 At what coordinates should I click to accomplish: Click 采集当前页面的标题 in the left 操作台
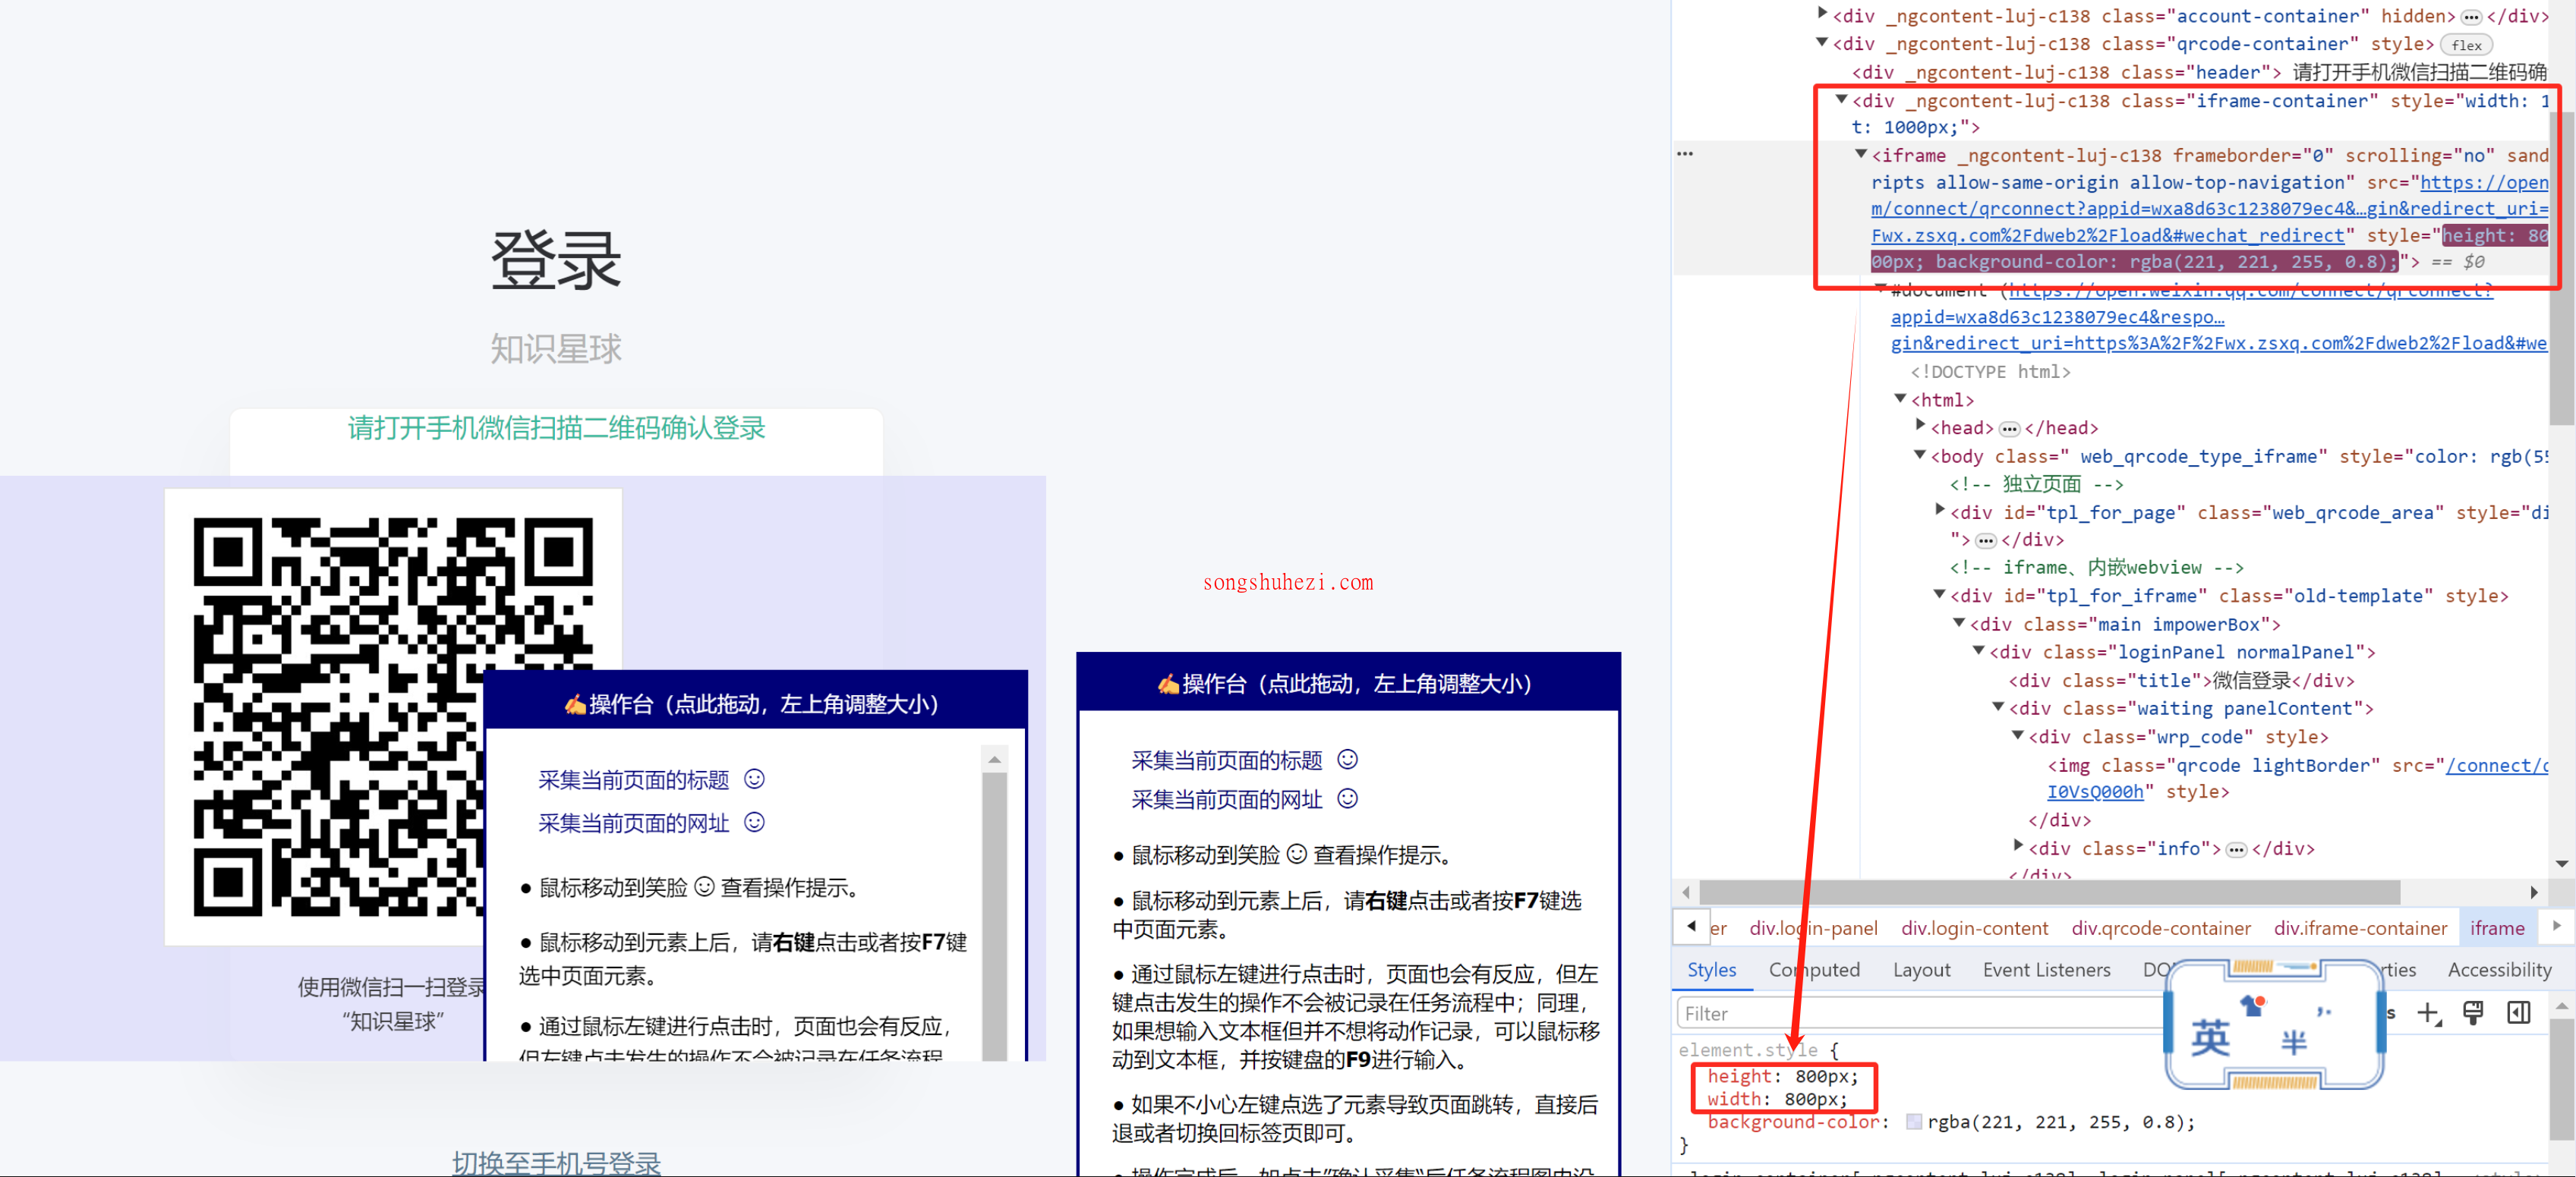[x=633, y=779]
